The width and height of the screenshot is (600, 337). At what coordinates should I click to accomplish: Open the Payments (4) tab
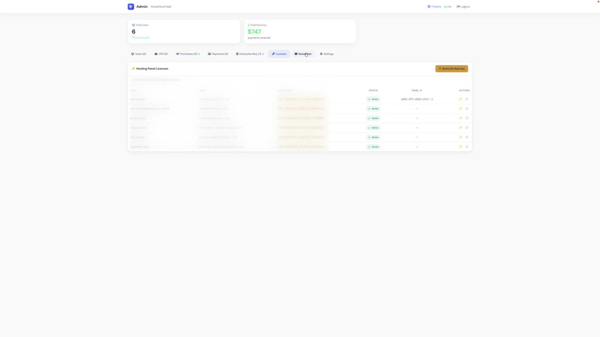218,54
